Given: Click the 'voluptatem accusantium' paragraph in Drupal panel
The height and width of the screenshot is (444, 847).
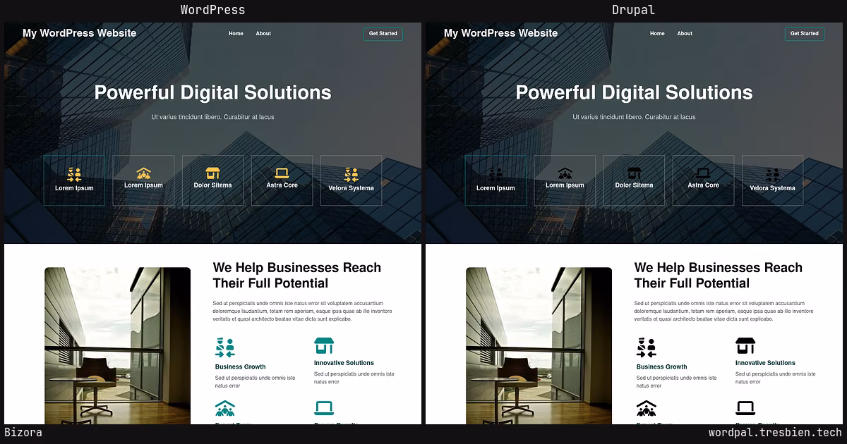Looking at the screenshot, I should (x=724, y=311).
